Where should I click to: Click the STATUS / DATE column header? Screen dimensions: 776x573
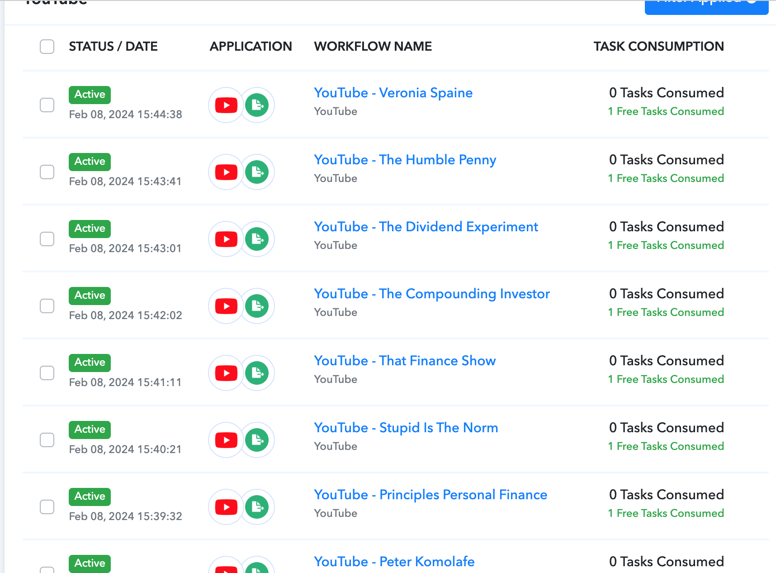pyautogui.click(x=113, y=46)
